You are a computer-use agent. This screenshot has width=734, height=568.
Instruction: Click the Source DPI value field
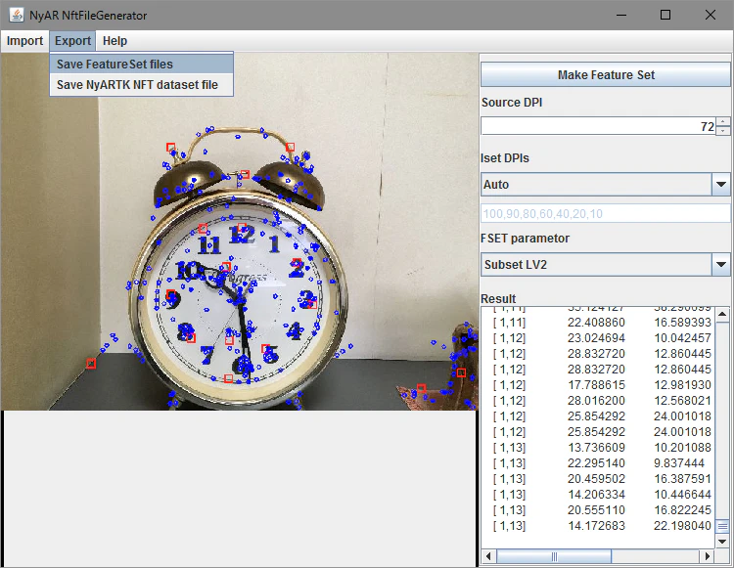pyautogui.click(x=598, y=126)
